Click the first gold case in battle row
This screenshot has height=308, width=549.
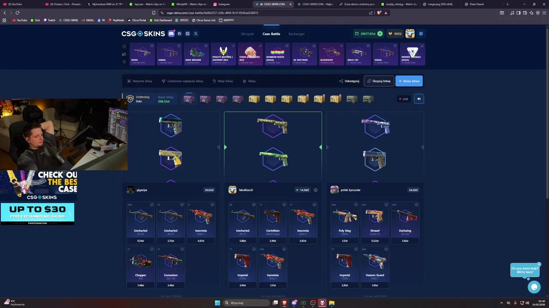tap(254, 99)
